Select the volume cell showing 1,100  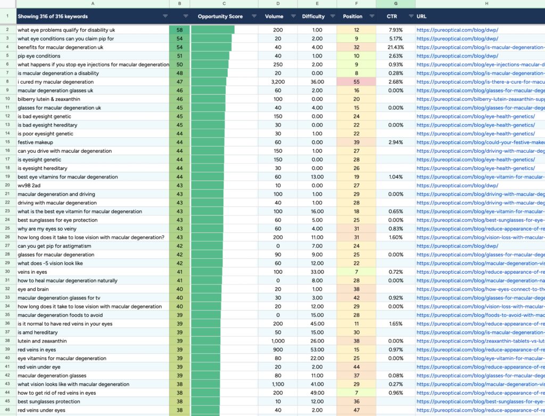coord(278,384)
